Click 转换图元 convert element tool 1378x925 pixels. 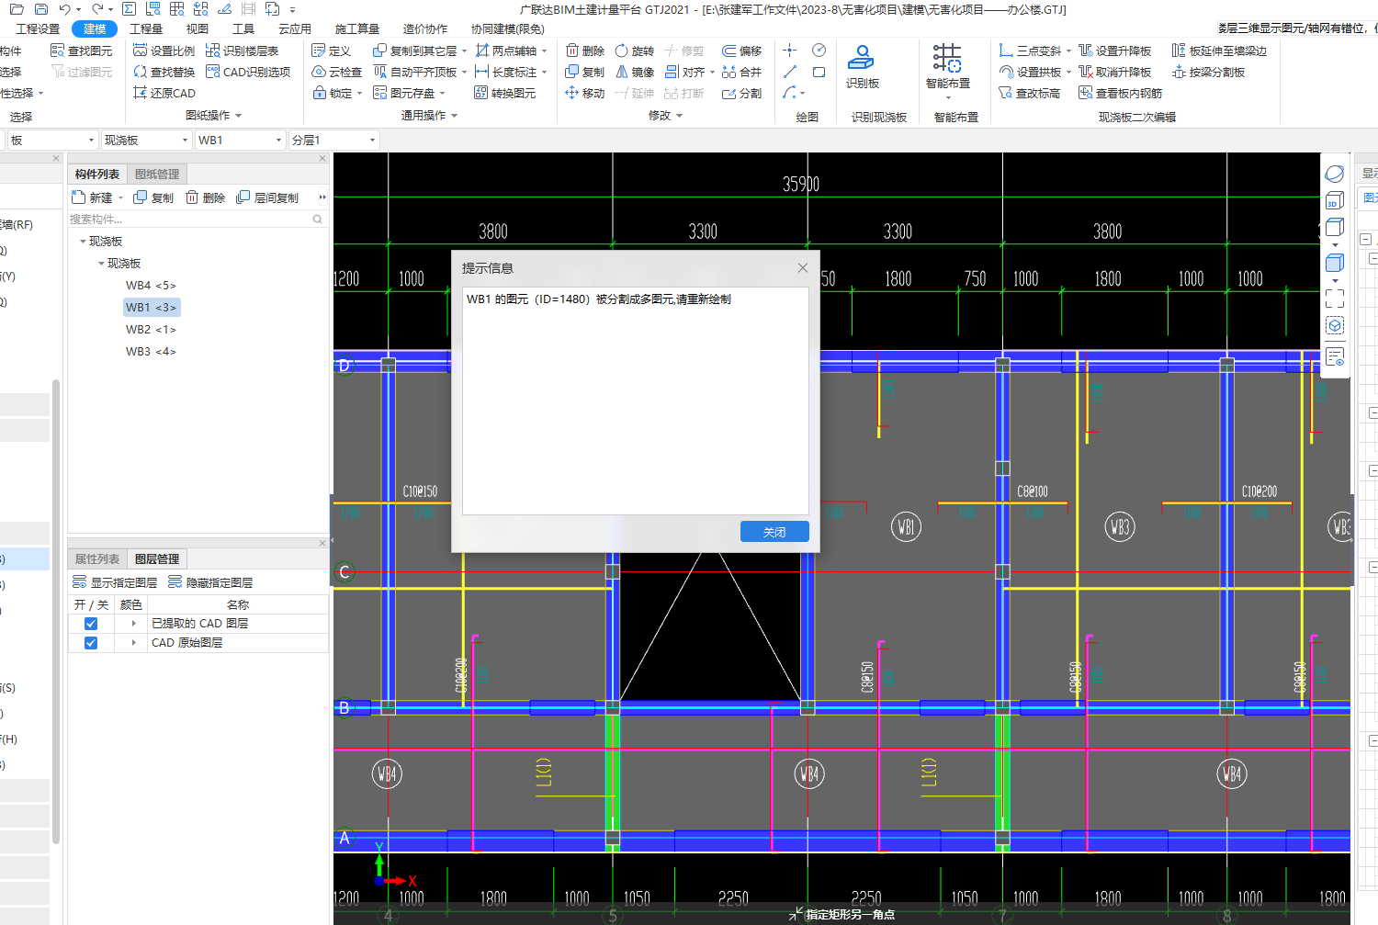pos(505,93)
